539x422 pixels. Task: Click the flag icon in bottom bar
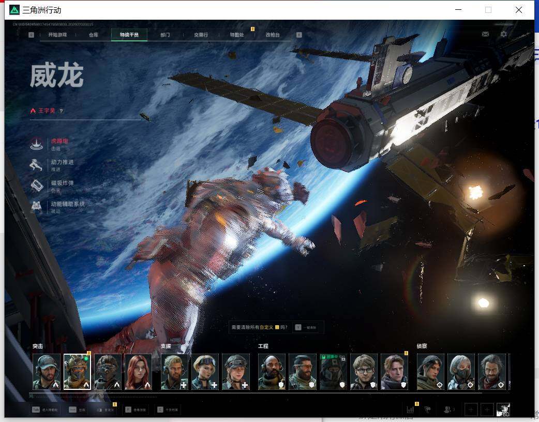428,410
